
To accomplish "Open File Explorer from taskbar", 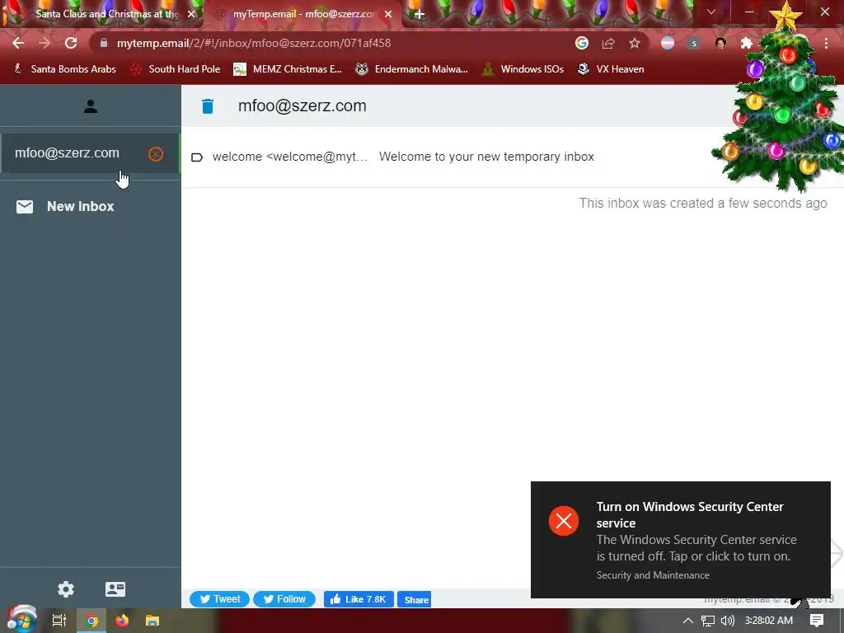I will click(x=152, y=621).
